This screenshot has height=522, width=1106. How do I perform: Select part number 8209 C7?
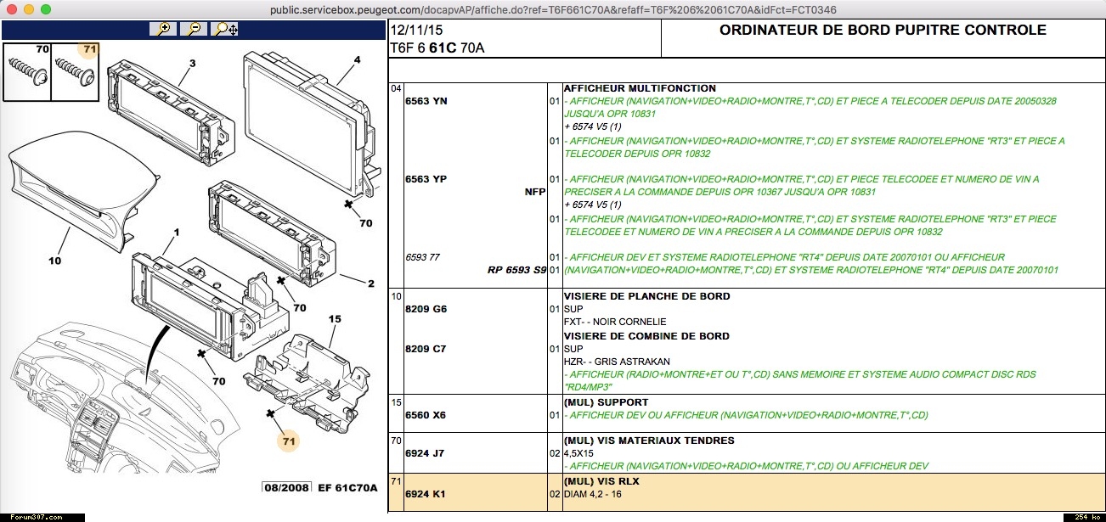pyautogui.click(x=427, y=349)
